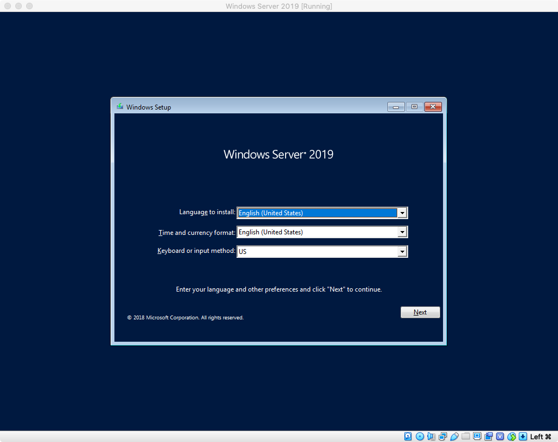Open the audio status icon
Image resolution: width=558 pixels, height=442 pixels.
point(432,437)
